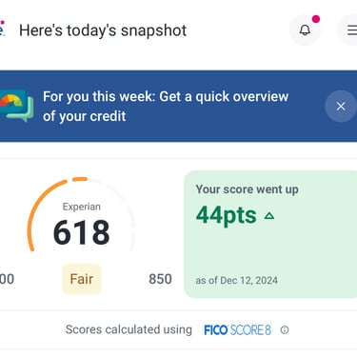Dismiss the weekly credit overview banner

(341, 107)
